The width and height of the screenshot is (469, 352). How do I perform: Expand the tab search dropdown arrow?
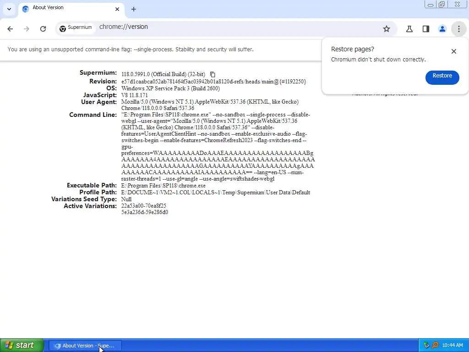(x=9, y=9)
